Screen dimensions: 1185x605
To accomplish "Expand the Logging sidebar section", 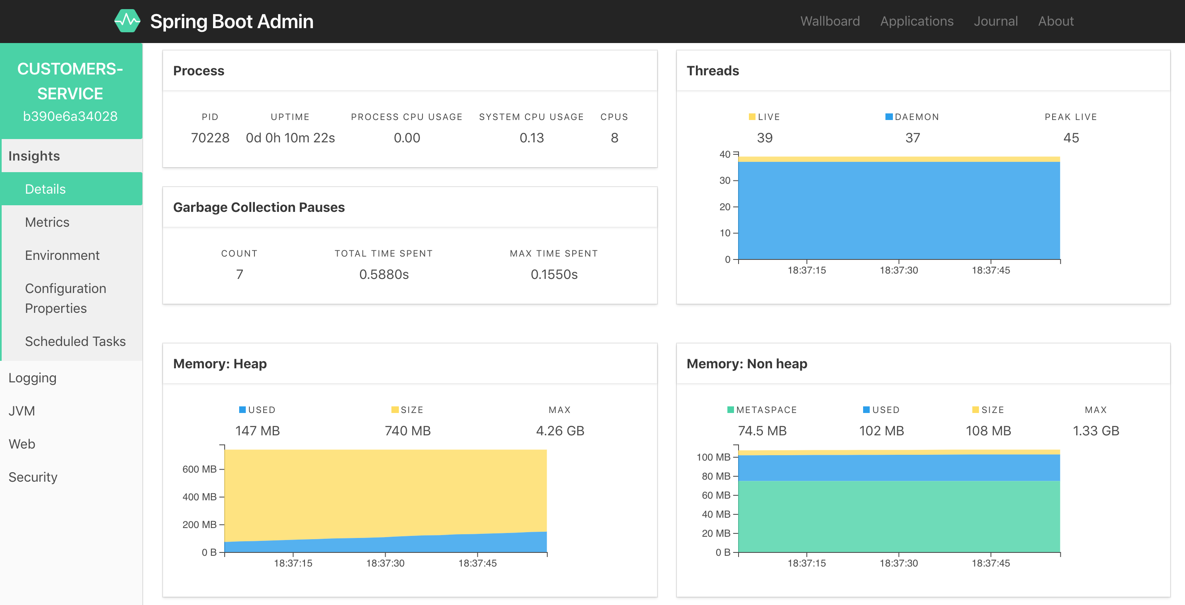I will point(32,378).
